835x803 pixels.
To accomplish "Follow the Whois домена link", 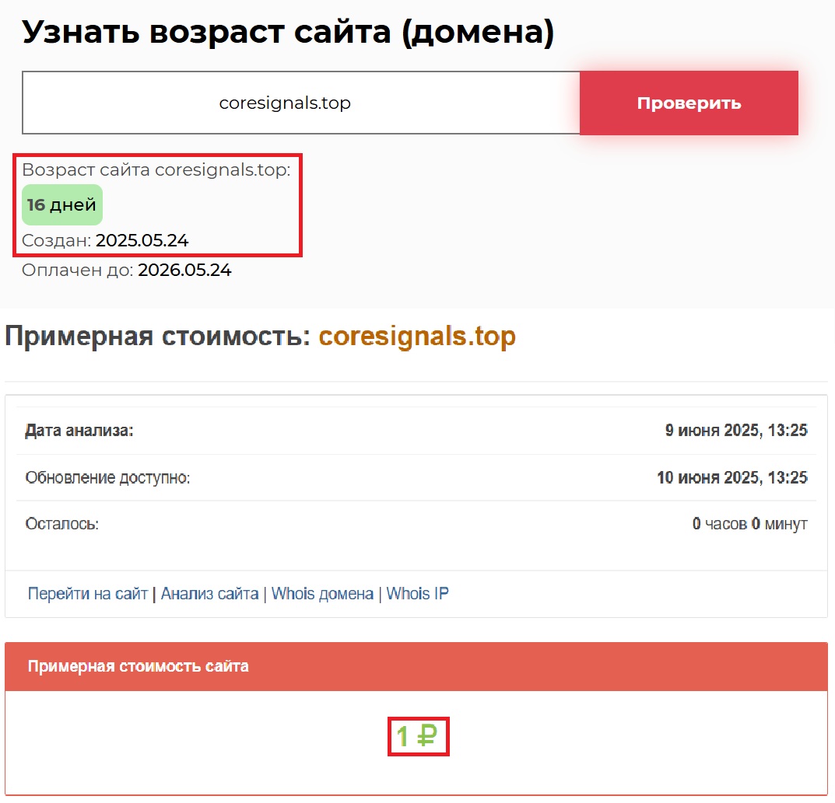I will click(322, 594).
